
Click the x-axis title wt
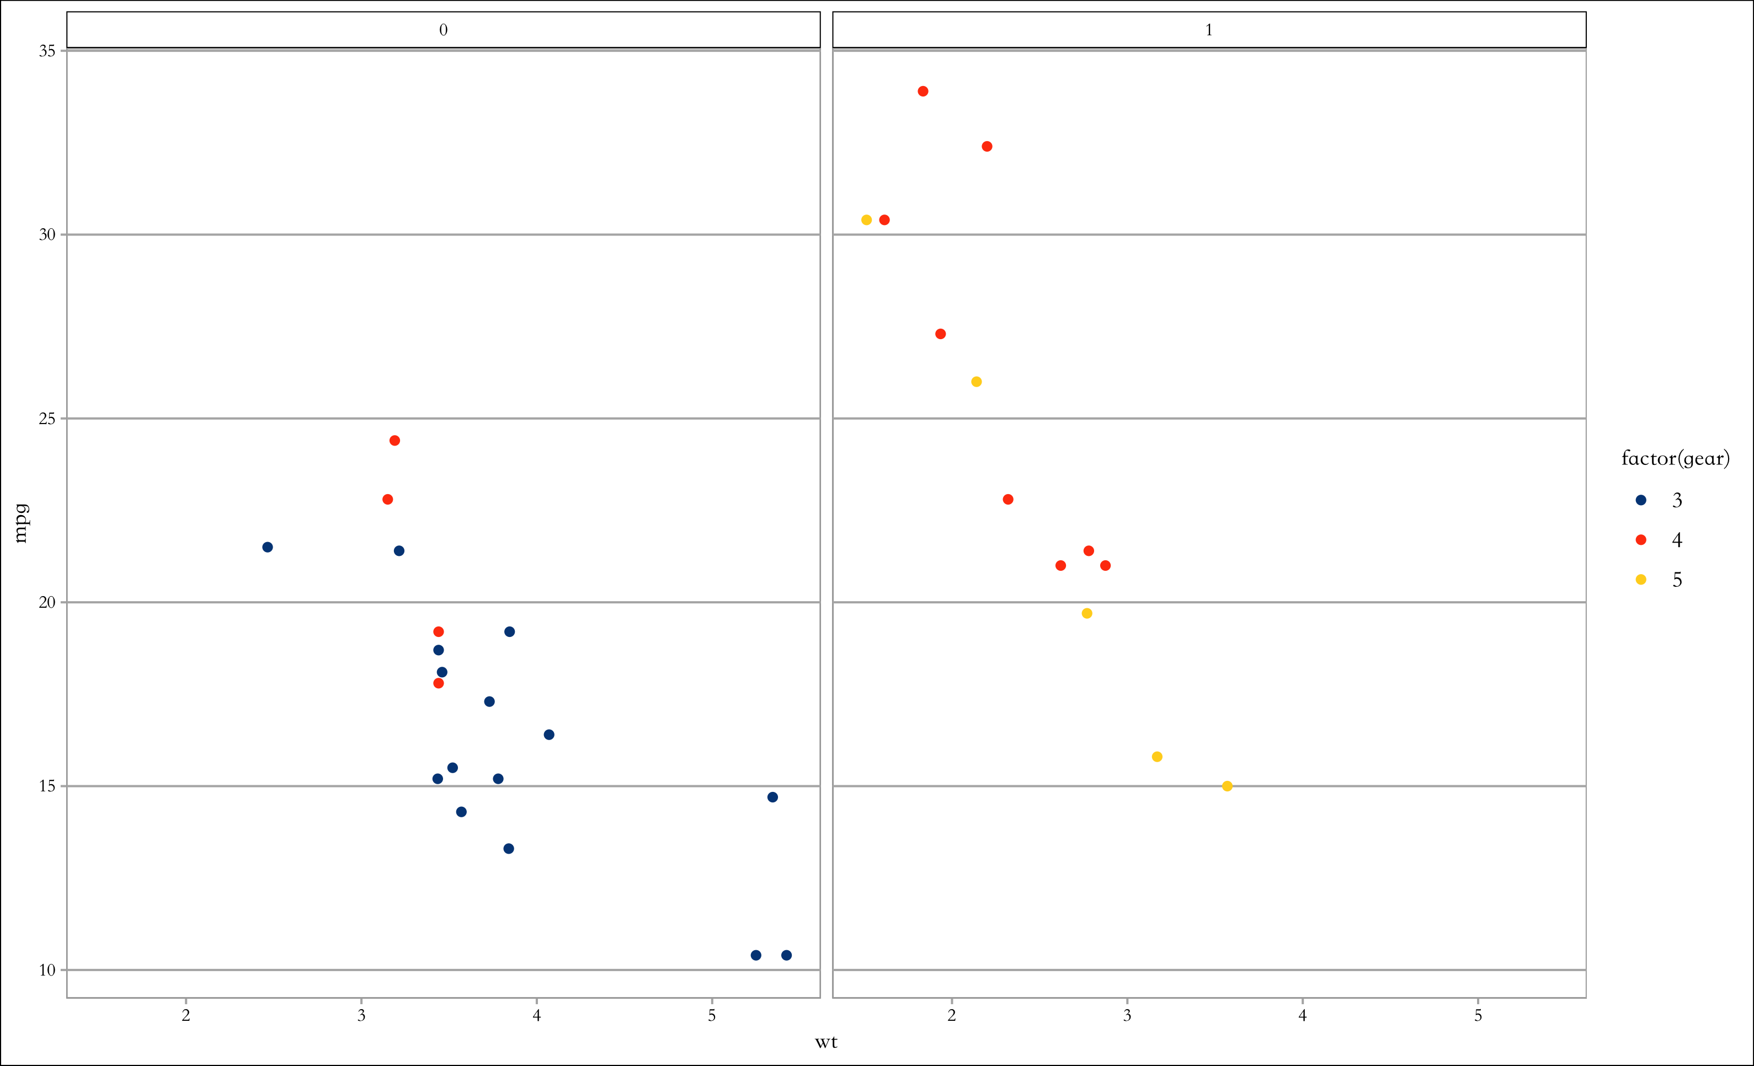(826, 1042)
